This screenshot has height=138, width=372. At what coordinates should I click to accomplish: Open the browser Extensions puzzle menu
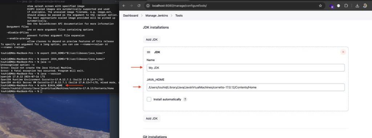[346, 6]
